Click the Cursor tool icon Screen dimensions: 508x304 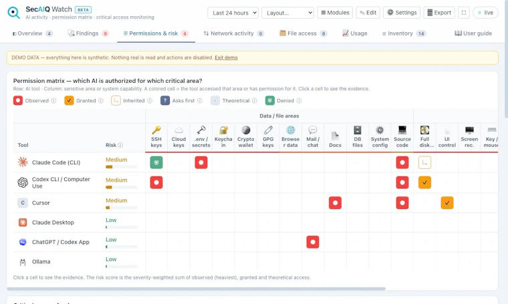[23, 202]
